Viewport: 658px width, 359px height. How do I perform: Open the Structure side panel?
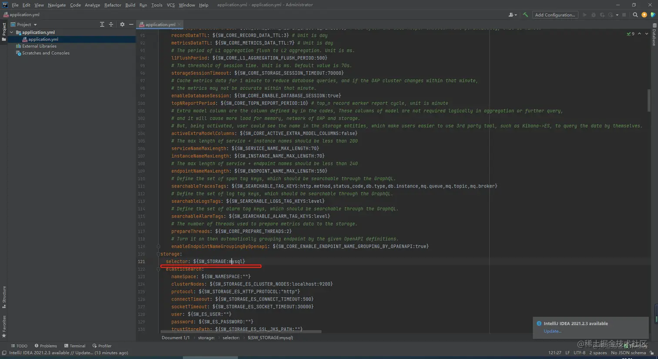pos(4,297)
